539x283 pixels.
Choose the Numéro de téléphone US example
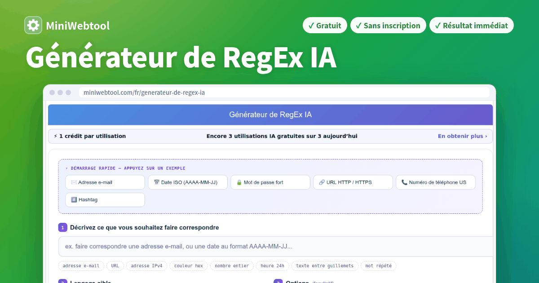[436, 182]
